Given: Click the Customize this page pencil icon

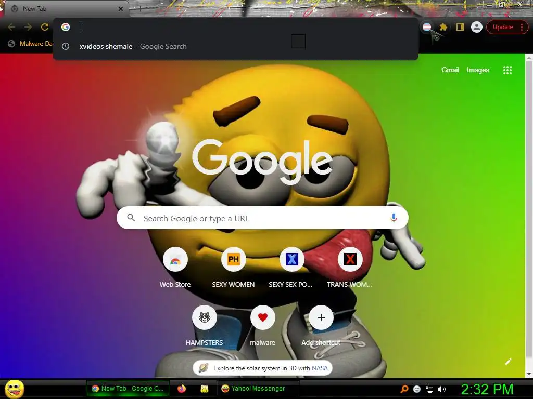Looking at the screenshot, I should pyautogui.click(x=508, y=362).
